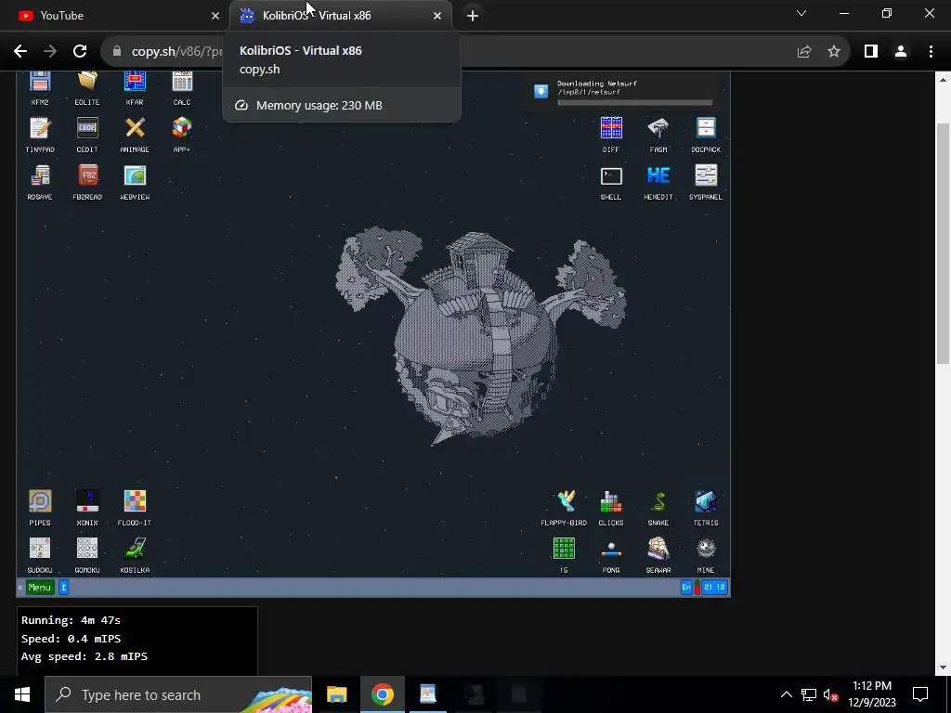Open the Windows Start menu

[x=22, y=694]
